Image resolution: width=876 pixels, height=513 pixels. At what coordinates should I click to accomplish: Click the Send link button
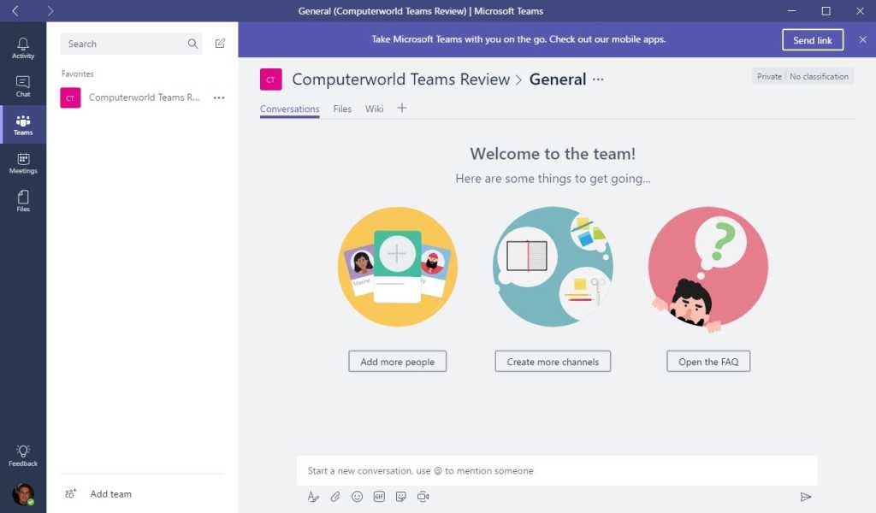(x=813, y=39)
